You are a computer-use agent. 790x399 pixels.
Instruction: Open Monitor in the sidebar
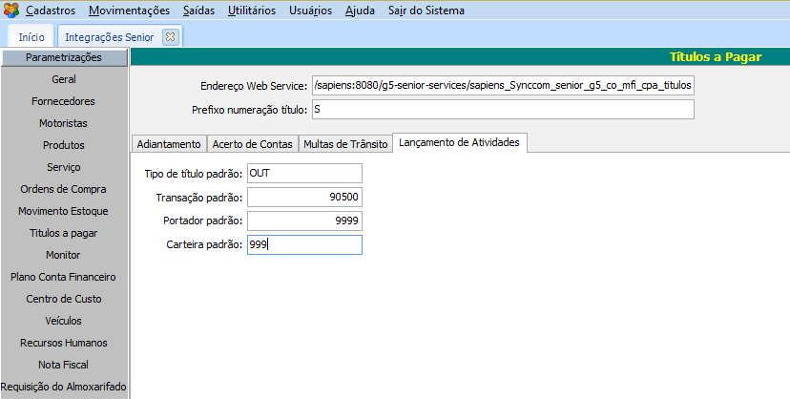(x=64, y=255)
